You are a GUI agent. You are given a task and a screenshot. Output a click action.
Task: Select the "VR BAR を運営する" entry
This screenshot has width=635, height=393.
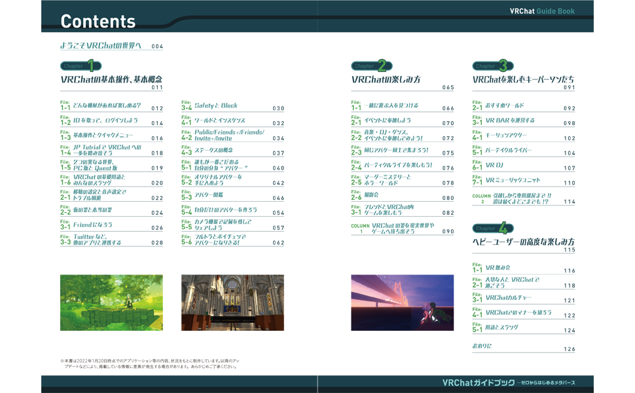(x=510, y=121)
